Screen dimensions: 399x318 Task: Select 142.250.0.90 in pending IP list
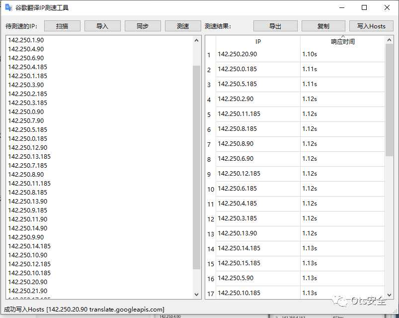[x=26, y=112]
